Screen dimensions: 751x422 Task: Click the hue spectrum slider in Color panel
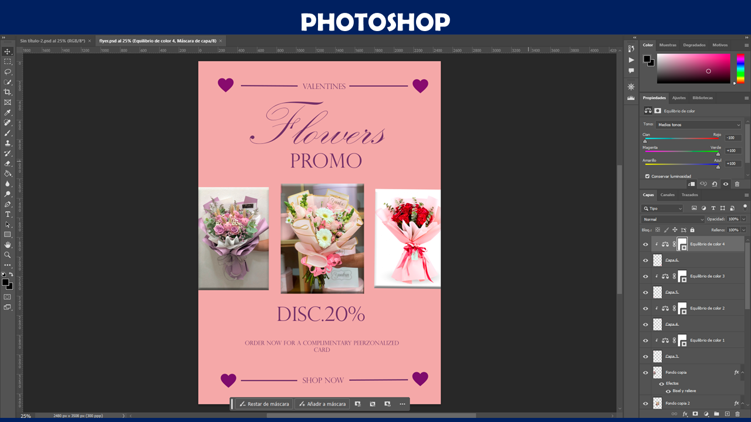(740, 68)
